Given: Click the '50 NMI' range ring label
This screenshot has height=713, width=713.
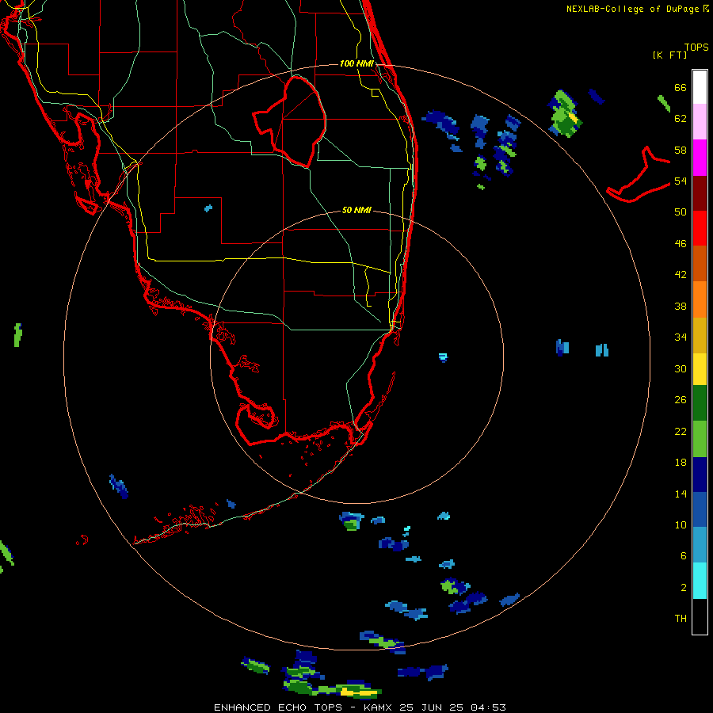Looking at the screenshot, I should (356, 210).
